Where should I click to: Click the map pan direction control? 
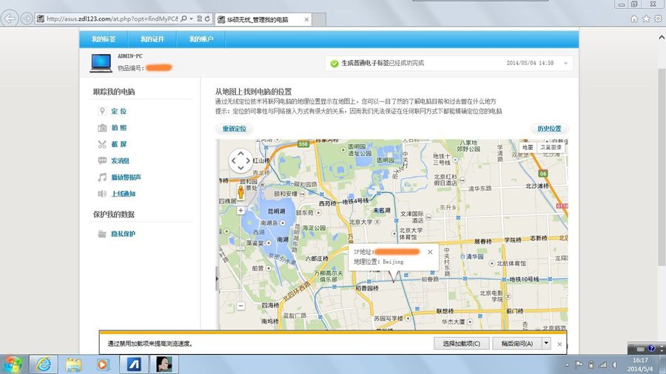(240, 160)
